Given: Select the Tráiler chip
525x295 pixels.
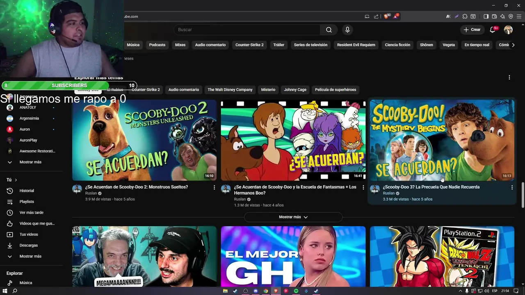Looking at the screenshot, I should (279, 45).
